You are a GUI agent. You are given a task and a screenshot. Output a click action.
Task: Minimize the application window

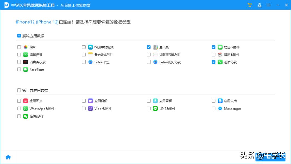tap(278, 5)
